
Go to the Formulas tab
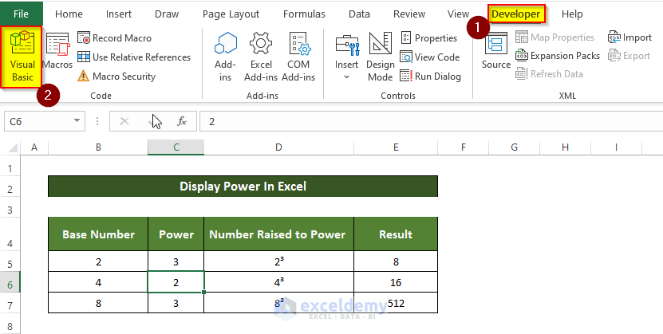click(x=304, y=14)
